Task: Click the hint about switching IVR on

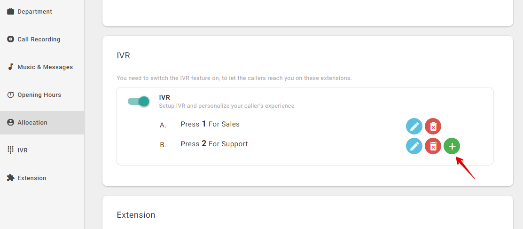Action: pyautogui.click(x=234, y=79)
